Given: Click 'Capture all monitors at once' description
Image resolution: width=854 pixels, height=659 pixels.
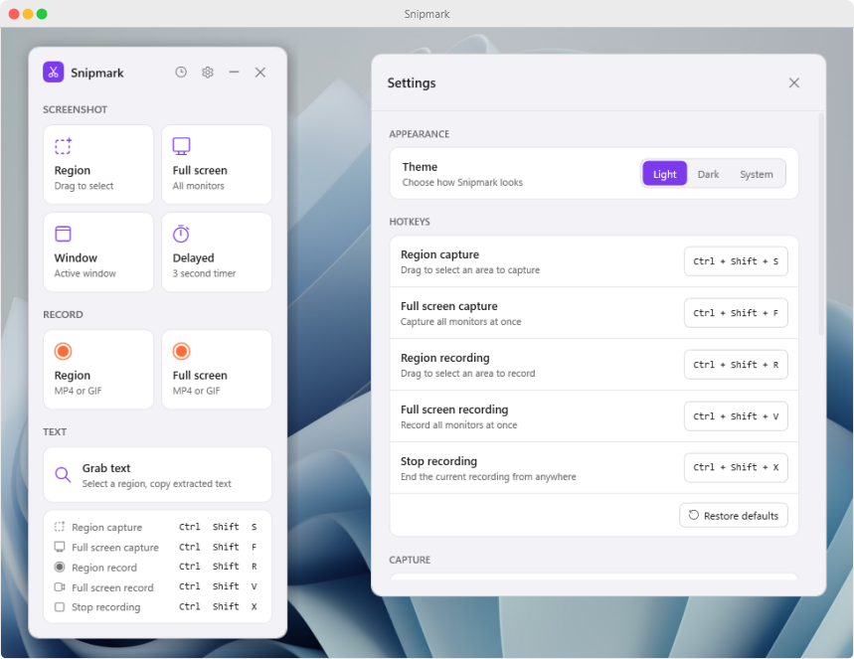Looking at the screenshot, I should (x=460, y=322).
